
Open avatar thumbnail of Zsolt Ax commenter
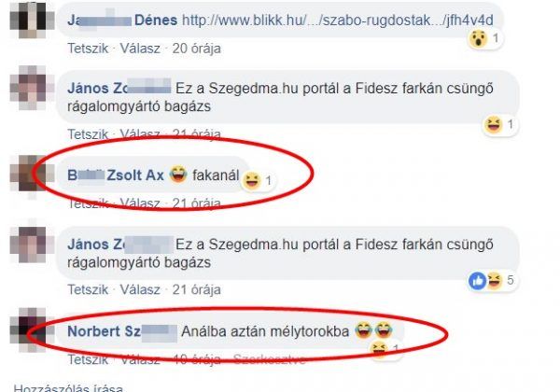click(32, 173)
